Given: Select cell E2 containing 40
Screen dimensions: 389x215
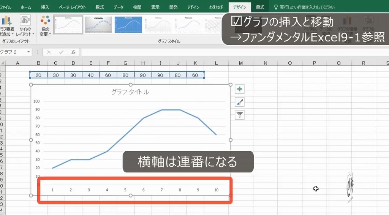Looking at the screenshot, I should point(90,75).
